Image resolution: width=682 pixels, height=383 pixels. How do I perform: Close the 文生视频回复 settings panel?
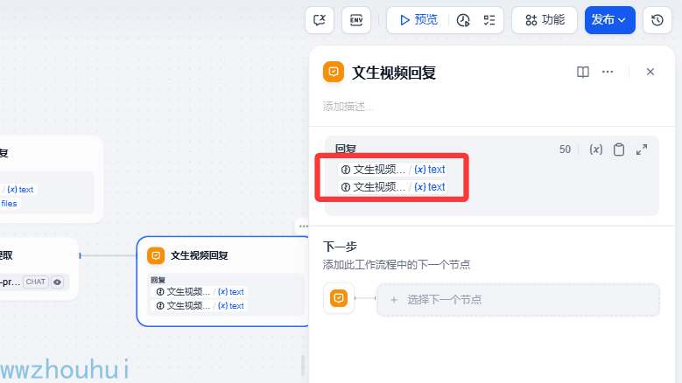pyautogui.click(x=650, y=72)
